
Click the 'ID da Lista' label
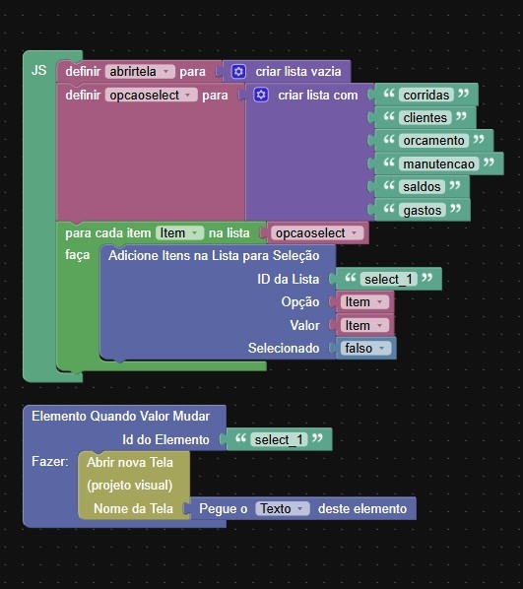[x=289, y=279]
